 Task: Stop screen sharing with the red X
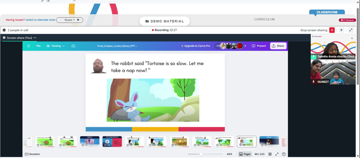tap(332, 30)
